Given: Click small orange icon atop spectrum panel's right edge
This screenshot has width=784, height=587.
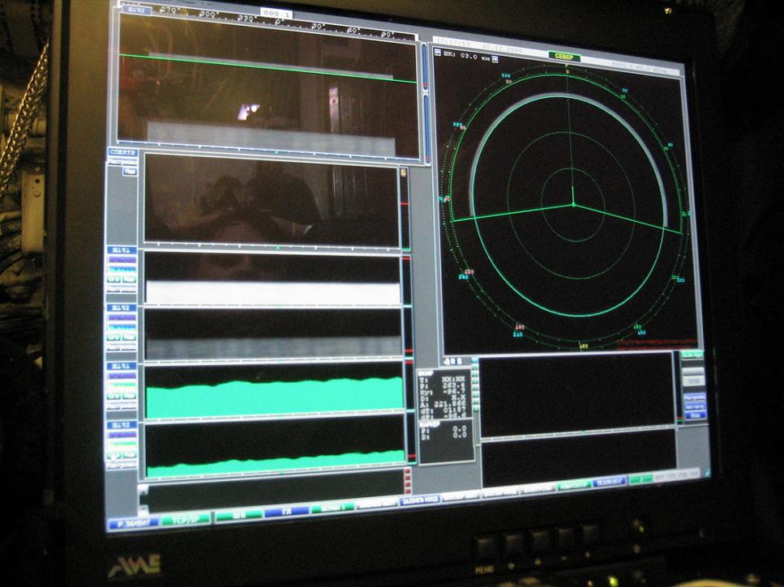Looking at the screenshot, I should click(403, 172).
